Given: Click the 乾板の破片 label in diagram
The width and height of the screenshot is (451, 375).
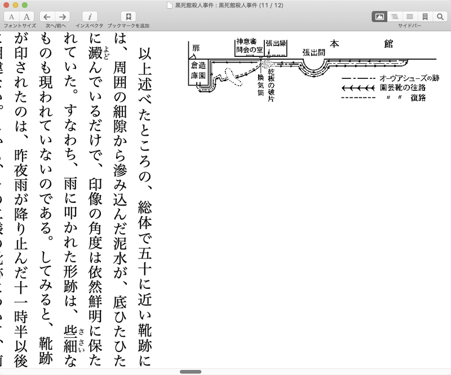Looking at the screenshot, I should (271, 85).
